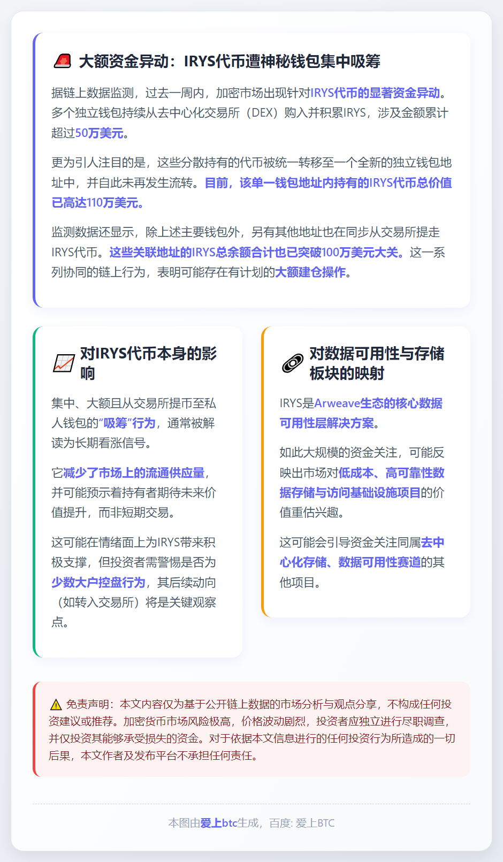Click the red alarm siren icon
The image size is (503, 862).
coord(63,62)
